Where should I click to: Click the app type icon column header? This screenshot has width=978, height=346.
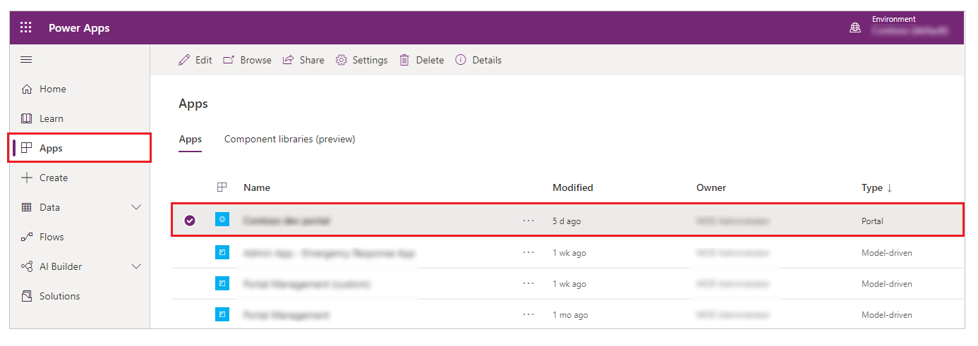click(x=222, y=187)
